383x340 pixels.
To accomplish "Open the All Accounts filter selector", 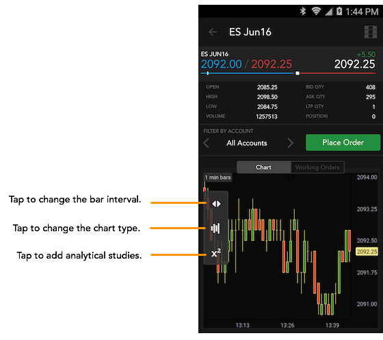I will point(247,143).
